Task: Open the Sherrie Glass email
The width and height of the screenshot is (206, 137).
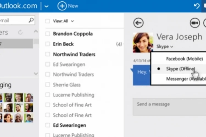Action: coord(67,85)
